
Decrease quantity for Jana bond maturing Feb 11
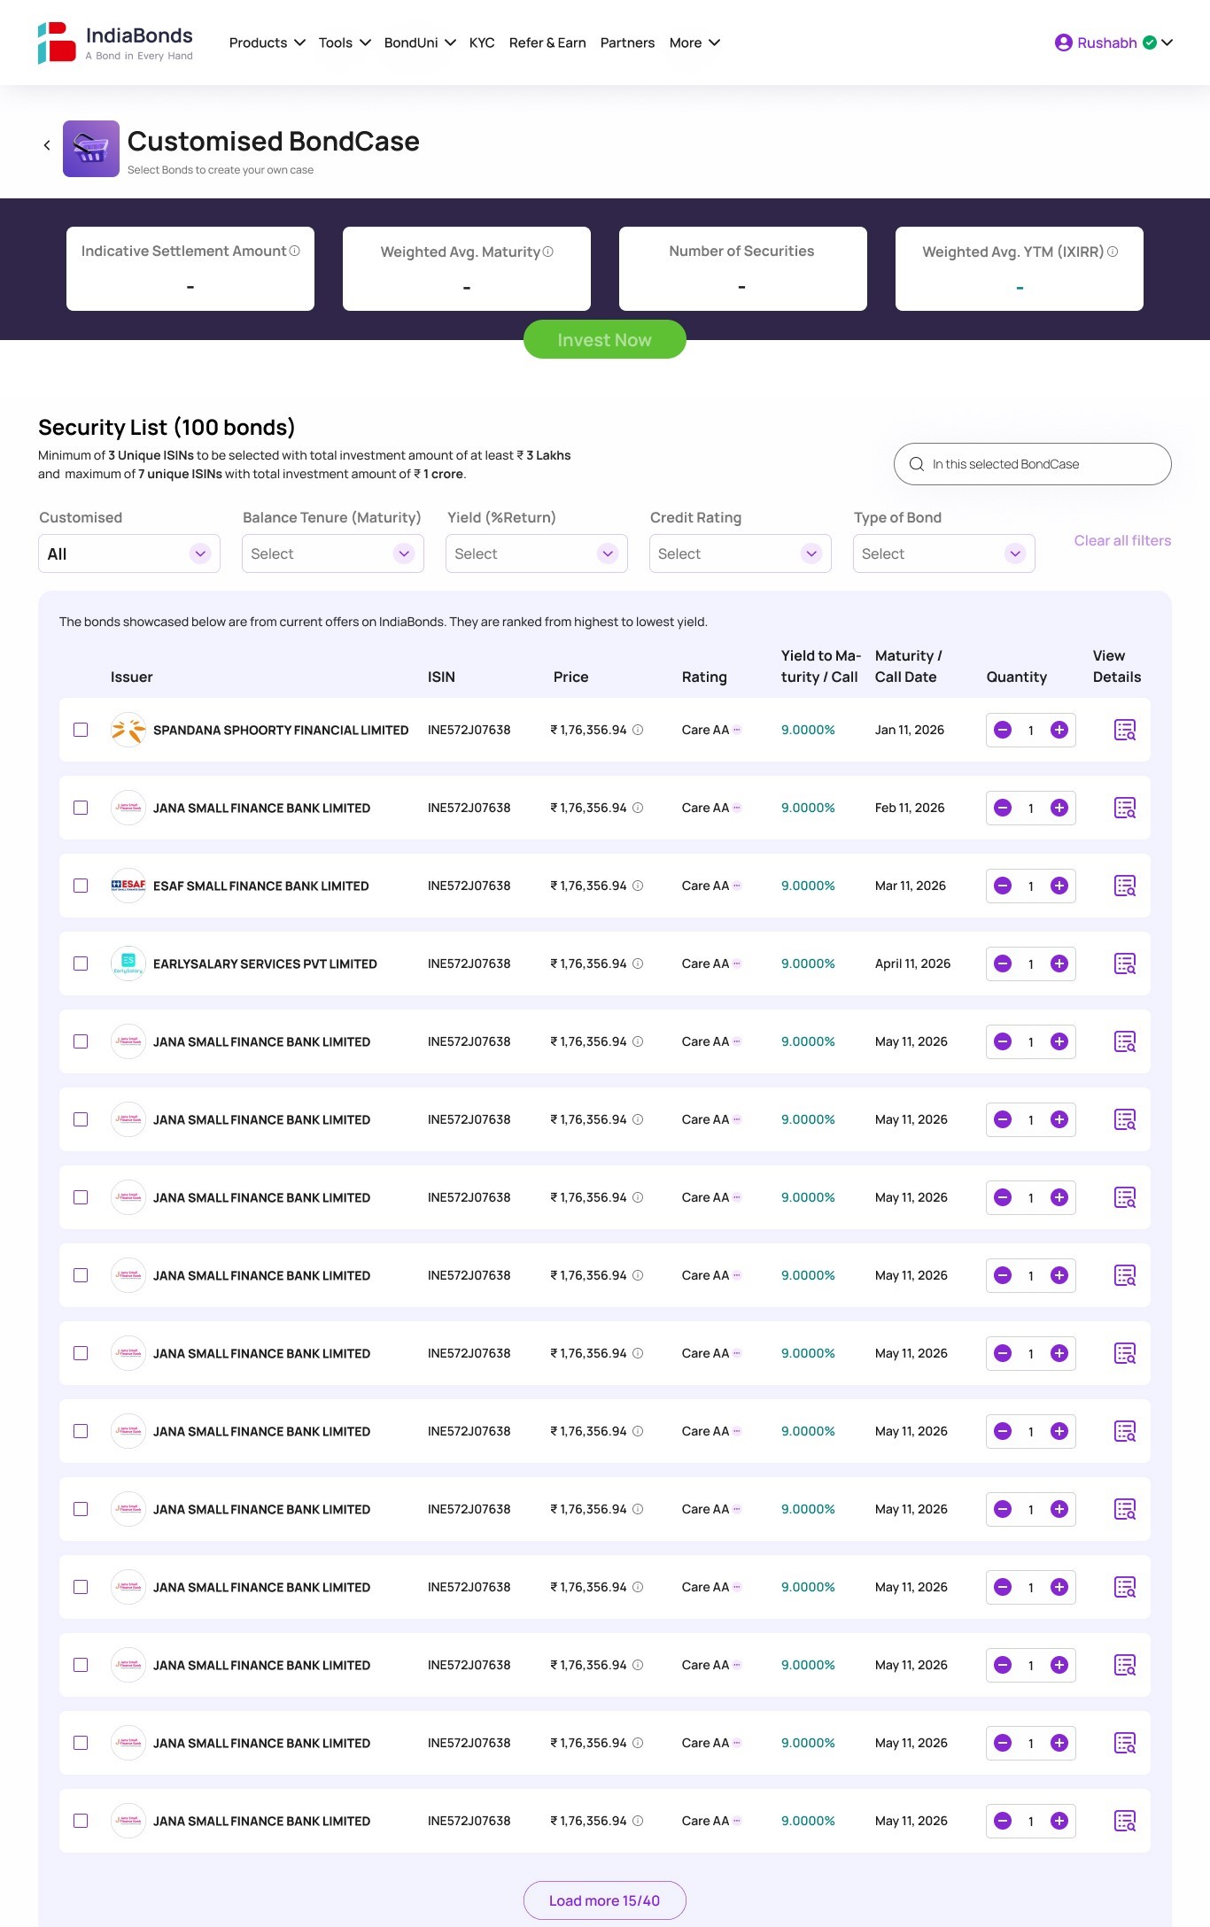[1003, 808]
